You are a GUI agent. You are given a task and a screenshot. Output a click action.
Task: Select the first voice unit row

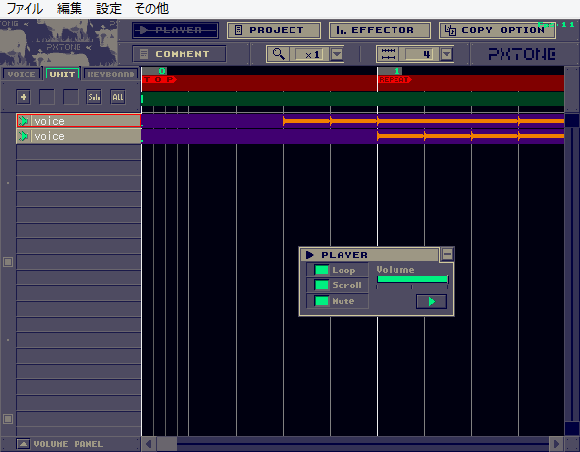pos(79,121)
